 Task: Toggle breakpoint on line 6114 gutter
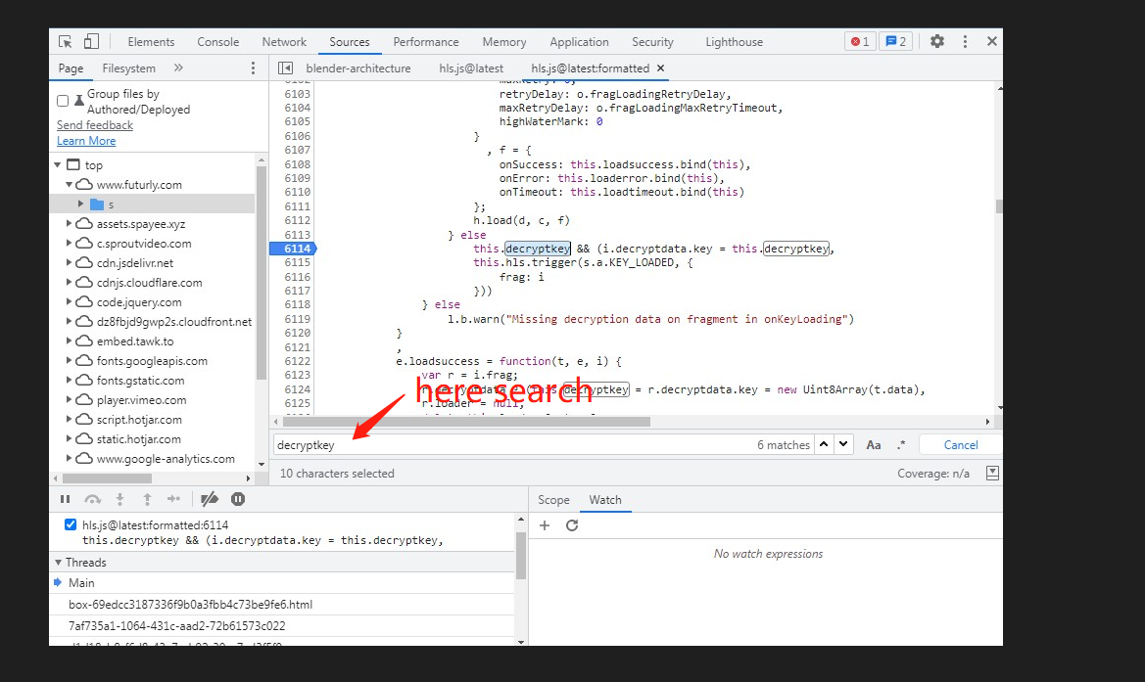[x=293, y=249]
